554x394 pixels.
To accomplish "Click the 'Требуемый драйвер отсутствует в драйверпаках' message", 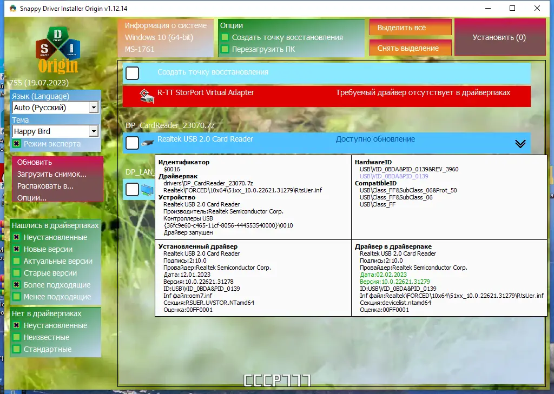I will pyautogui.click(x=423, y=92).
